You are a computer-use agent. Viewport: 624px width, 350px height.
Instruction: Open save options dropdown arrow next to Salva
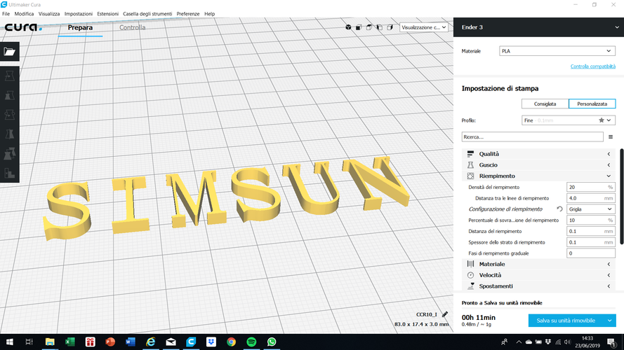coord(610,321)
